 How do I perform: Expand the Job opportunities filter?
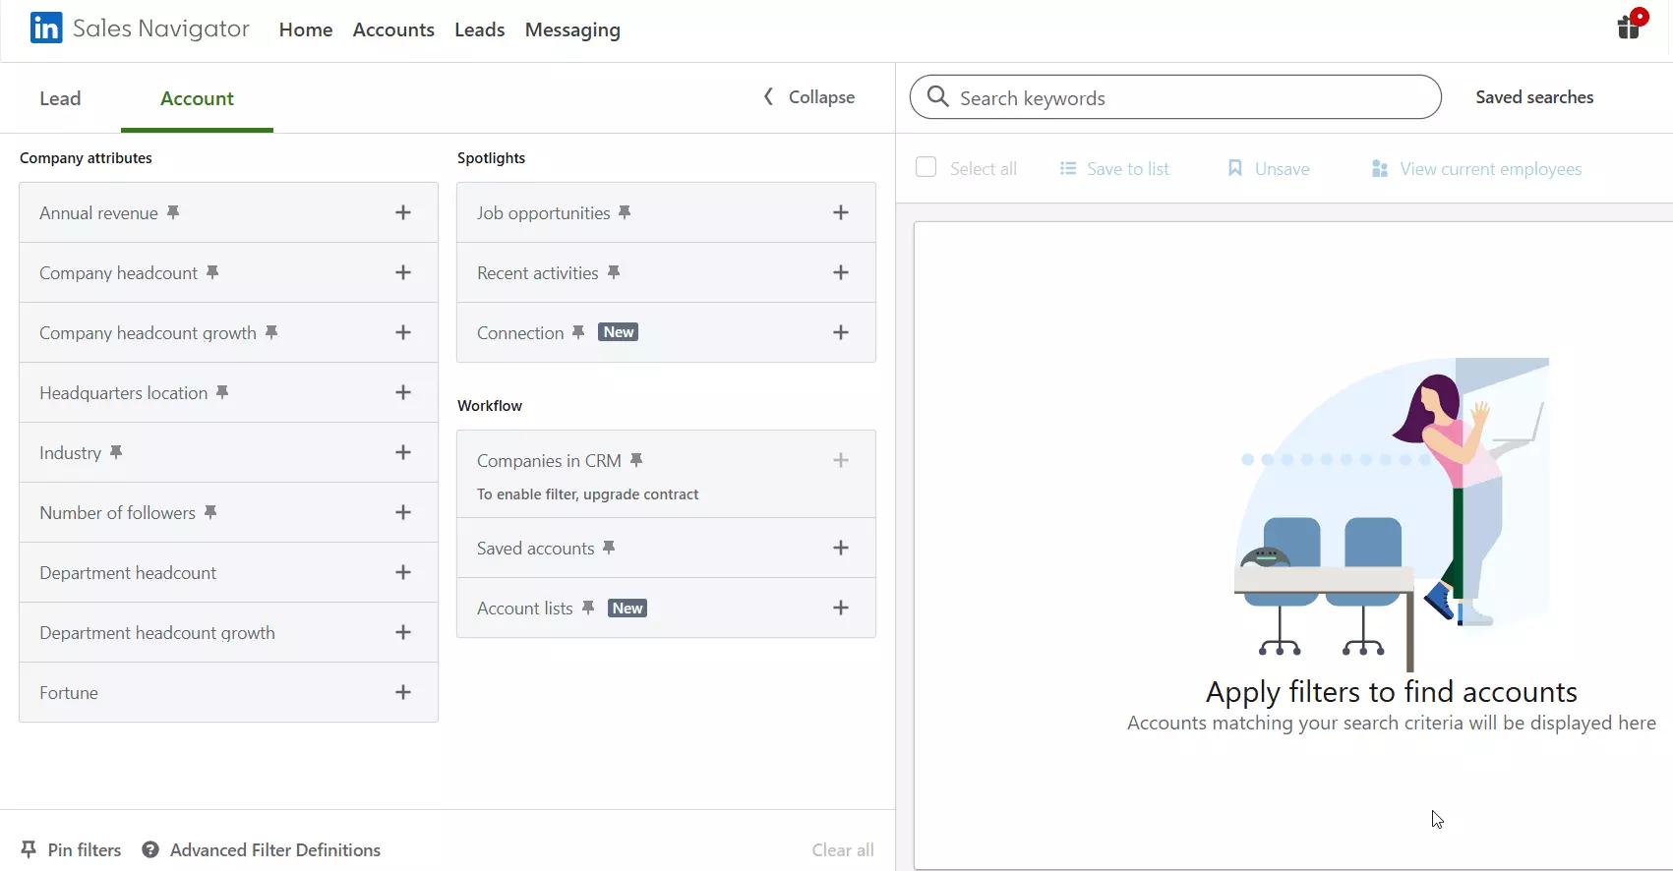pyautogui.click(x=841, y=212)
